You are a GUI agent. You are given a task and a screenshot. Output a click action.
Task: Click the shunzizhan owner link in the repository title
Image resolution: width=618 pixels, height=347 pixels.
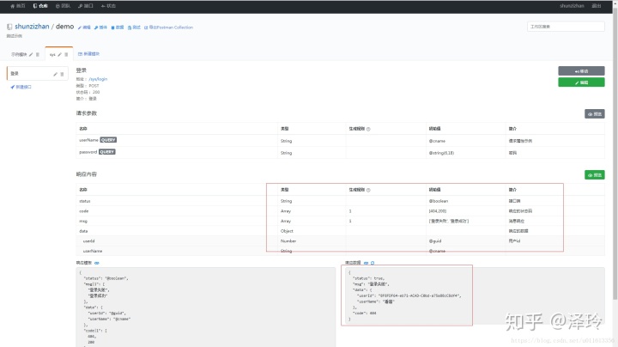(x=32, y=27)
